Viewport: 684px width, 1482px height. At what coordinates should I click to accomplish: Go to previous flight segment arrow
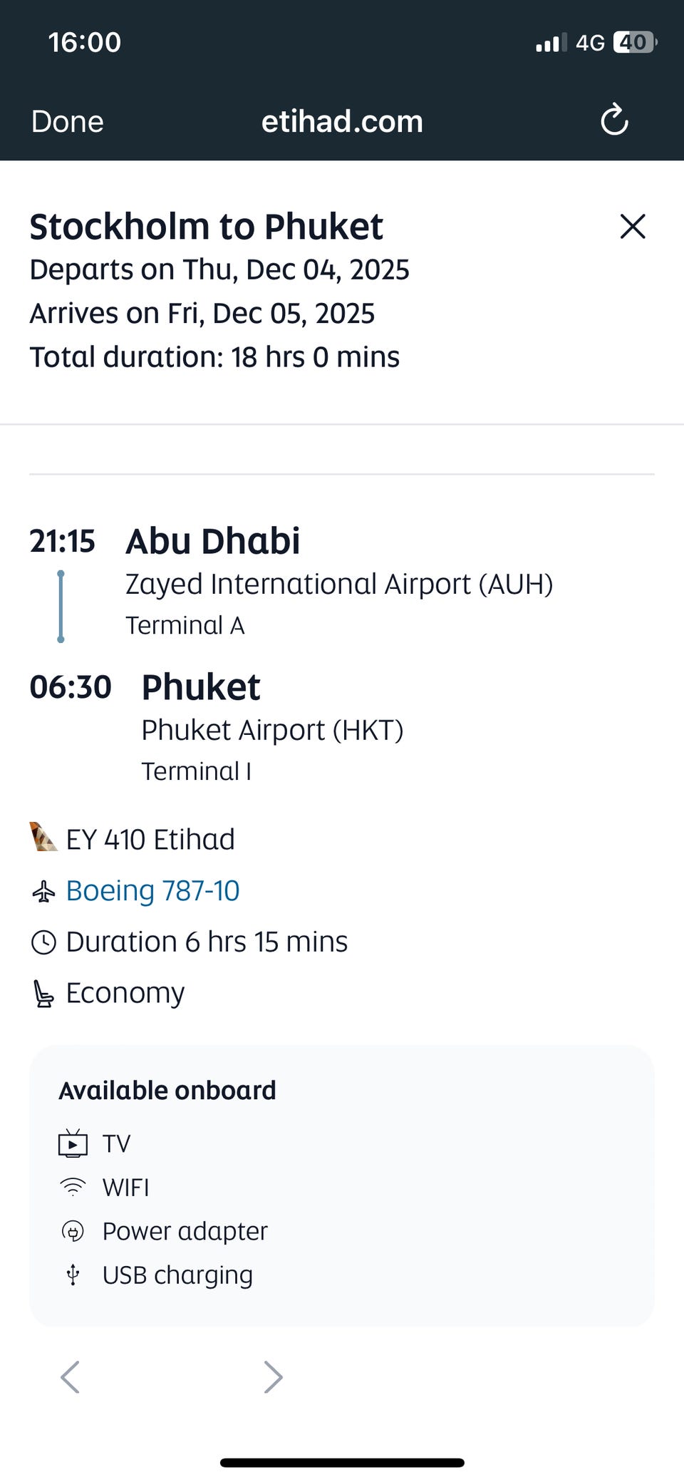tap(70, 1376)
